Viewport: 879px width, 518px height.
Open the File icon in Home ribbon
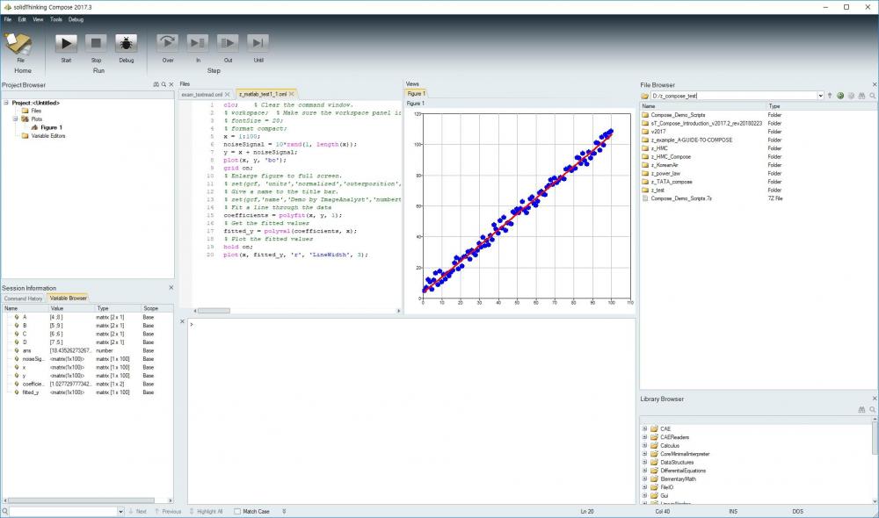(x=18, y=44)
